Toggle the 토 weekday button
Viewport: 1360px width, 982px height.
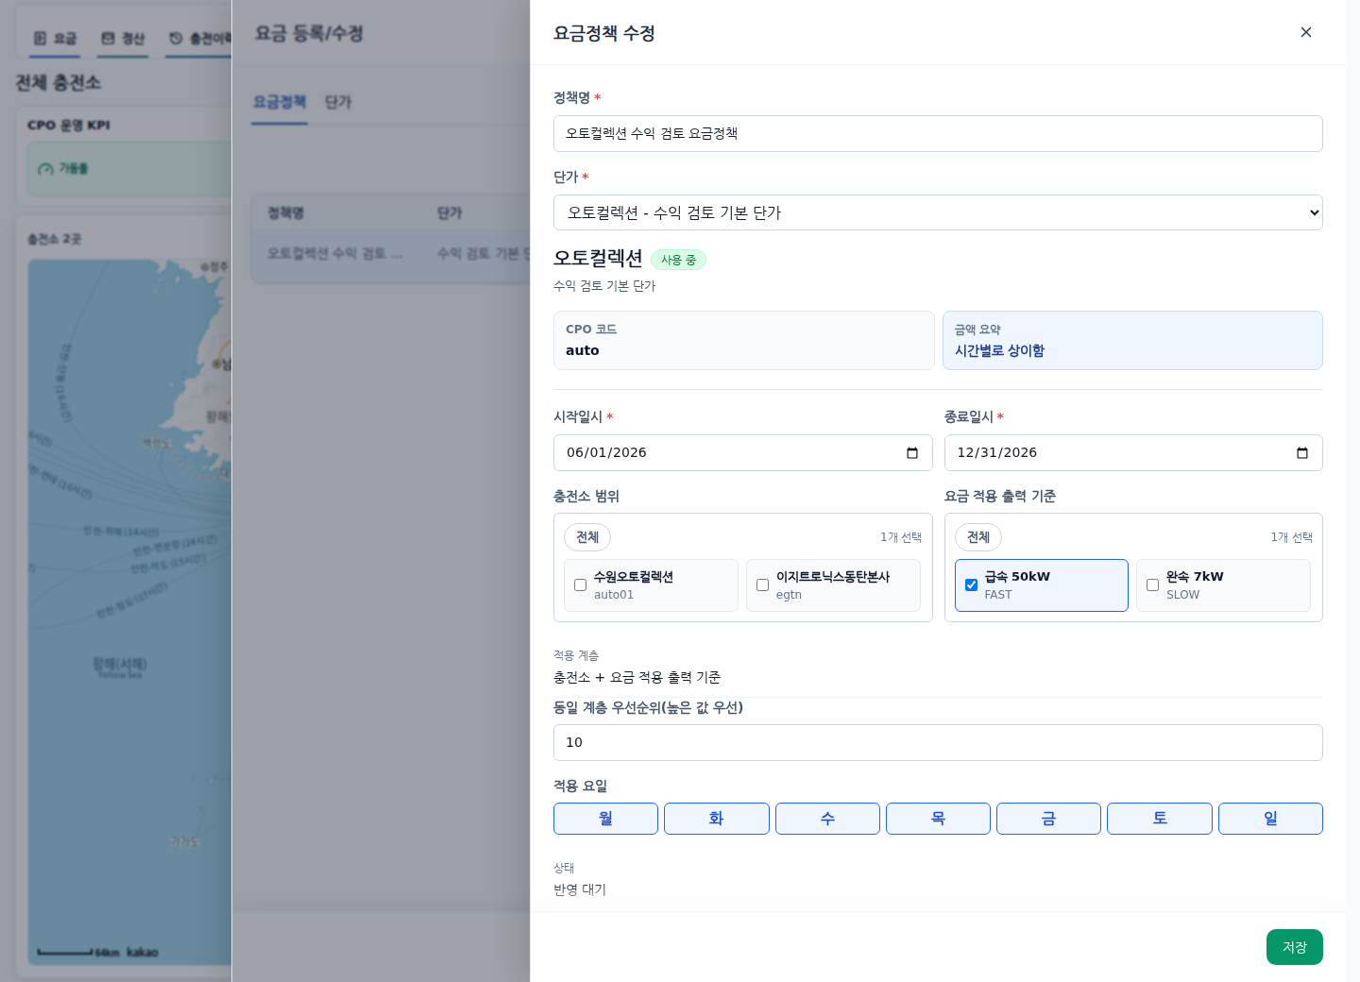[1160, 819]
